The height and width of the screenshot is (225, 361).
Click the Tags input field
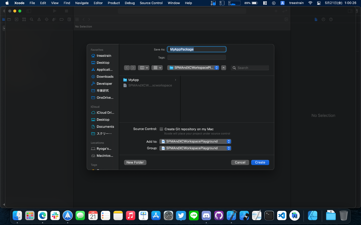(x=196, y=57)
